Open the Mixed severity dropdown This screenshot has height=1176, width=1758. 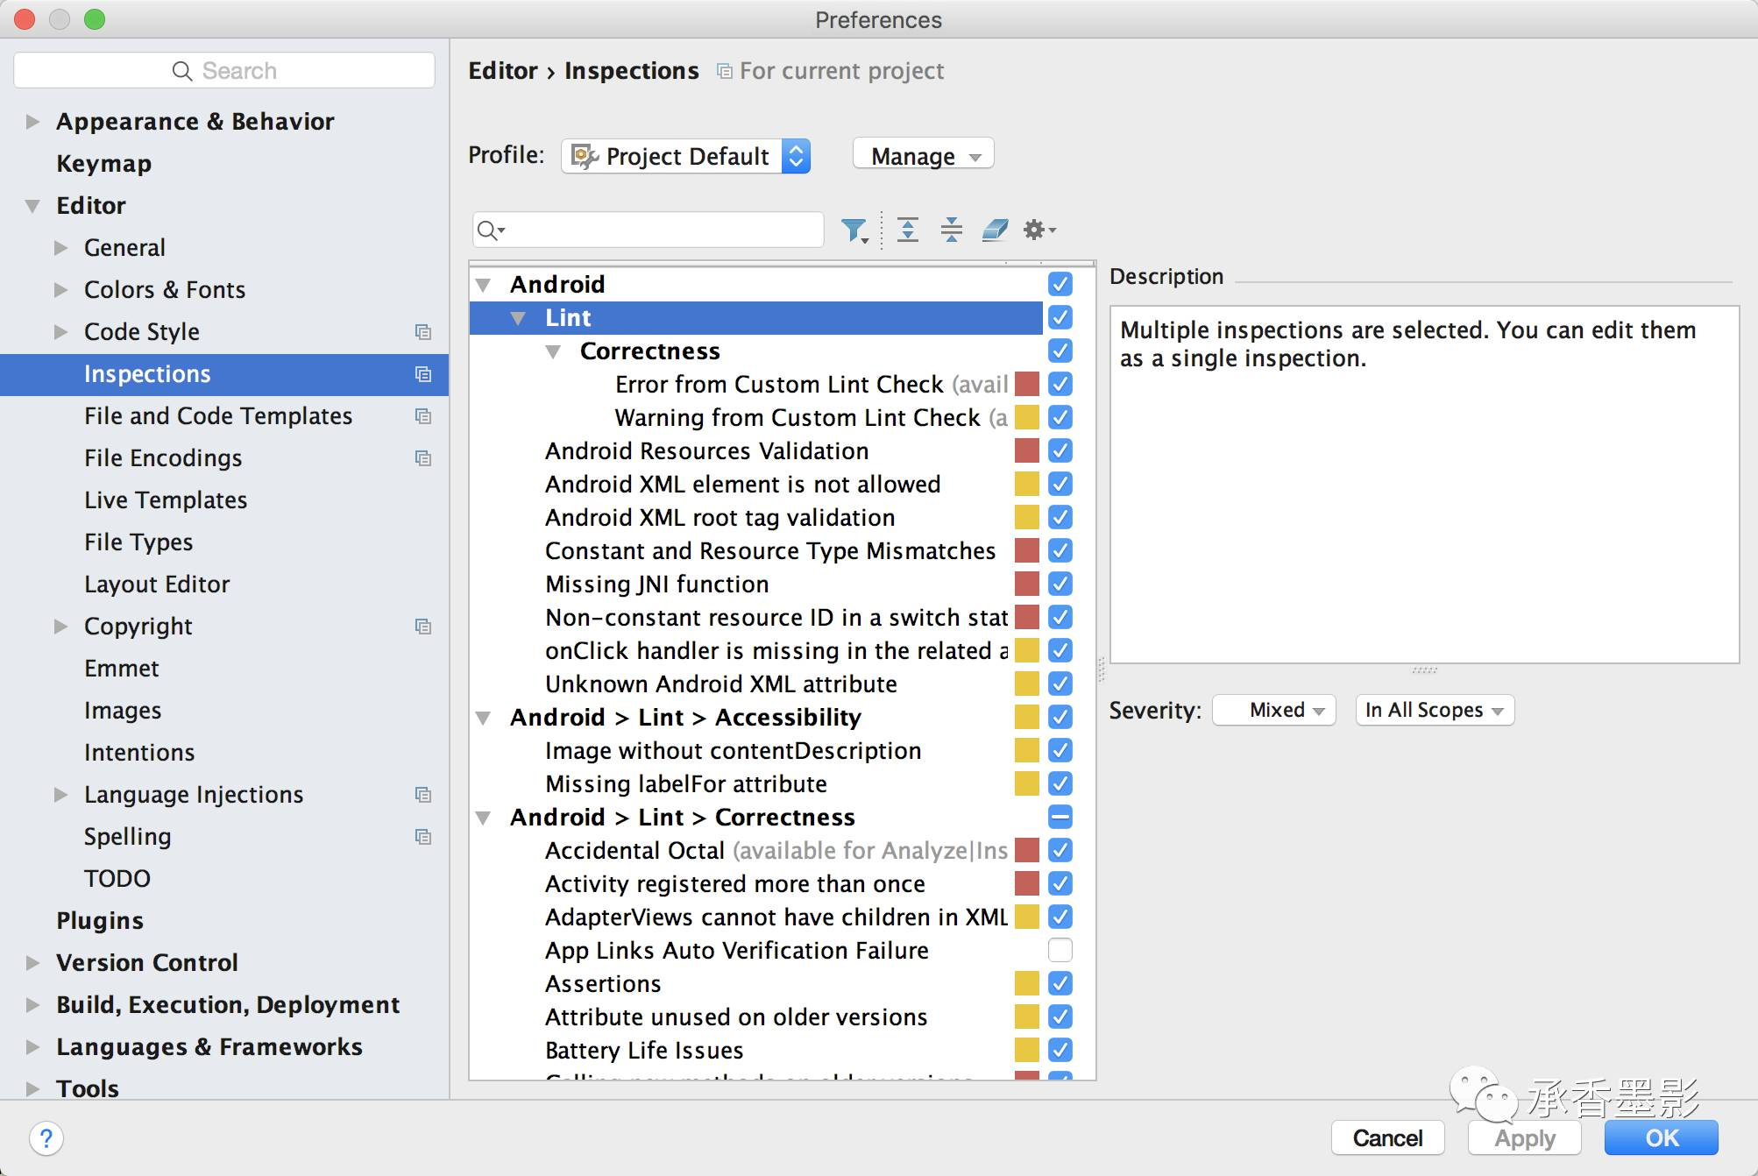[1274, 710]
